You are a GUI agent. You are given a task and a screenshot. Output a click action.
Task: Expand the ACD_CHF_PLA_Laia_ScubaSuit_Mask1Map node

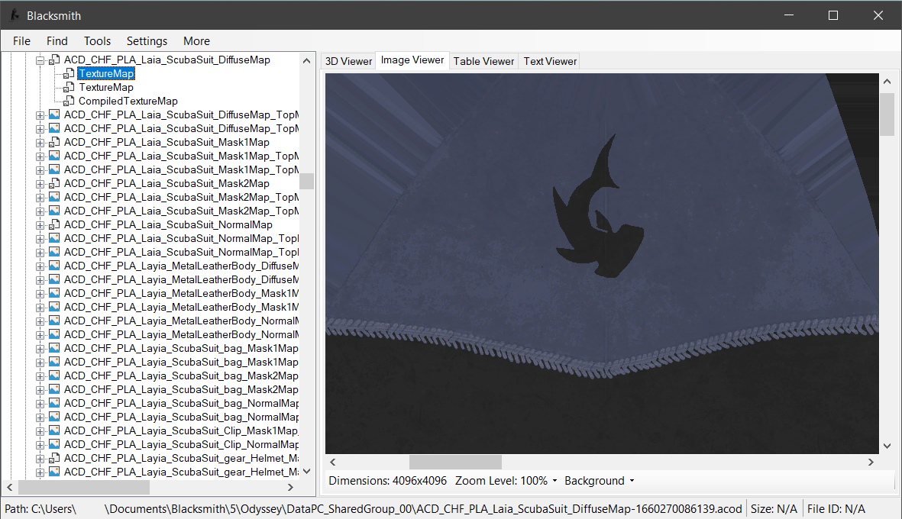coord(40,143)
